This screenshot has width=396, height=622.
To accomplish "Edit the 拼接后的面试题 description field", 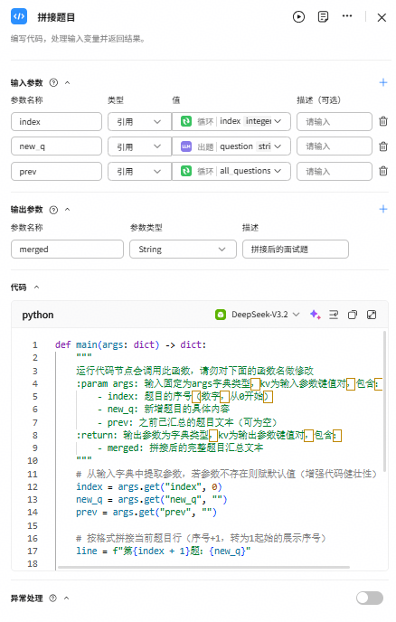I will point(296,250).
